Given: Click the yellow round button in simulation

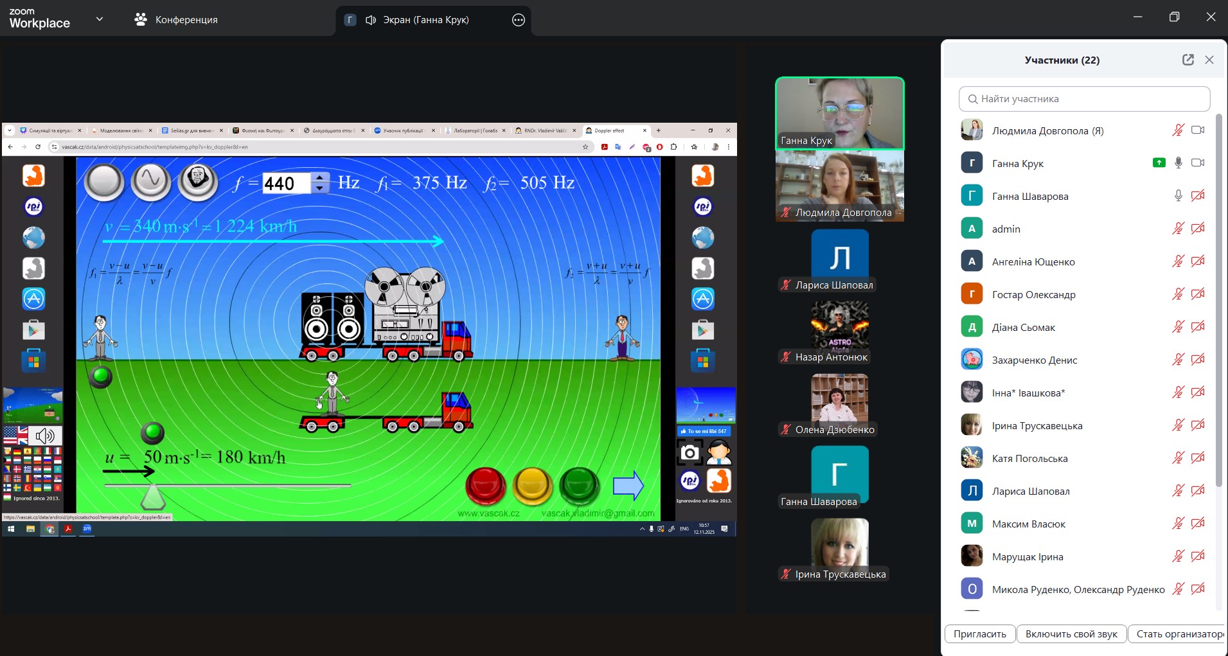Looking at the screenshot, I should (x=532, y=485).
